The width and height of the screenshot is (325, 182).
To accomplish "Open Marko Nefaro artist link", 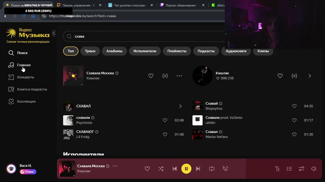I will tap(217, 137).
